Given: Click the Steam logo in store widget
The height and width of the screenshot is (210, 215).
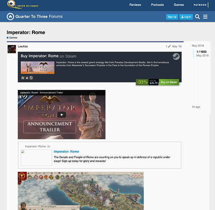Looking at the screenshot, I should click(x=176, y=57).
